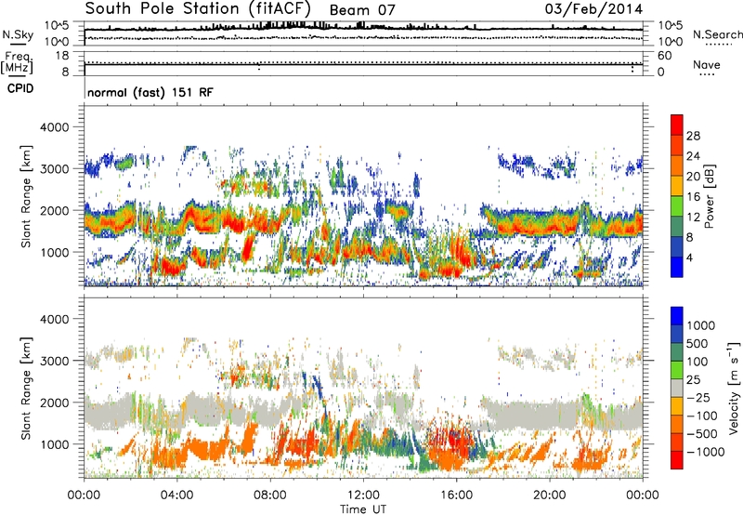Click the 'Nave' legend label
This screenshot has width=743, height=515.
click(706, 64)
